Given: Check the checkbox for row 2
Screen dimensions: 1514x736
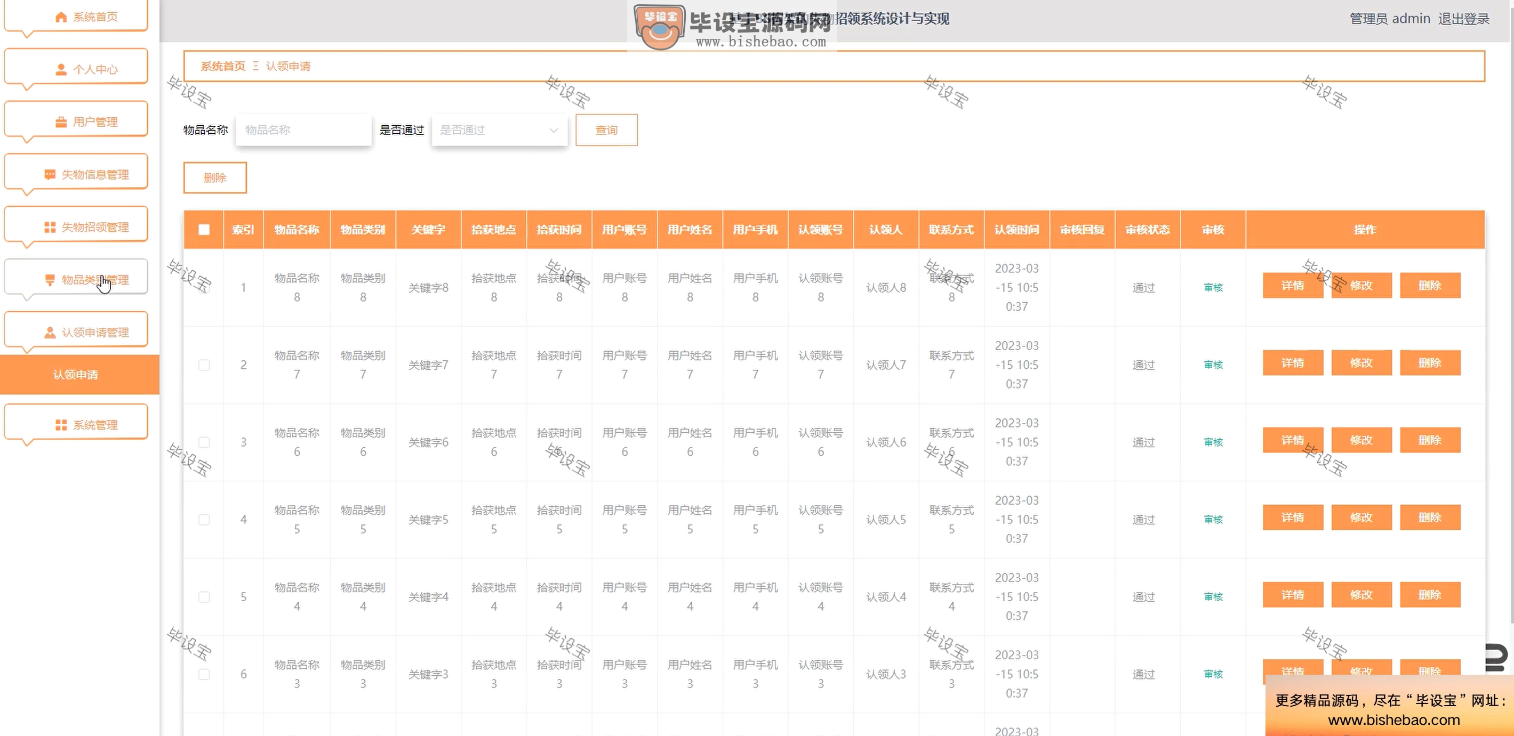Looking at the screenshot, I should coord(204,365).
